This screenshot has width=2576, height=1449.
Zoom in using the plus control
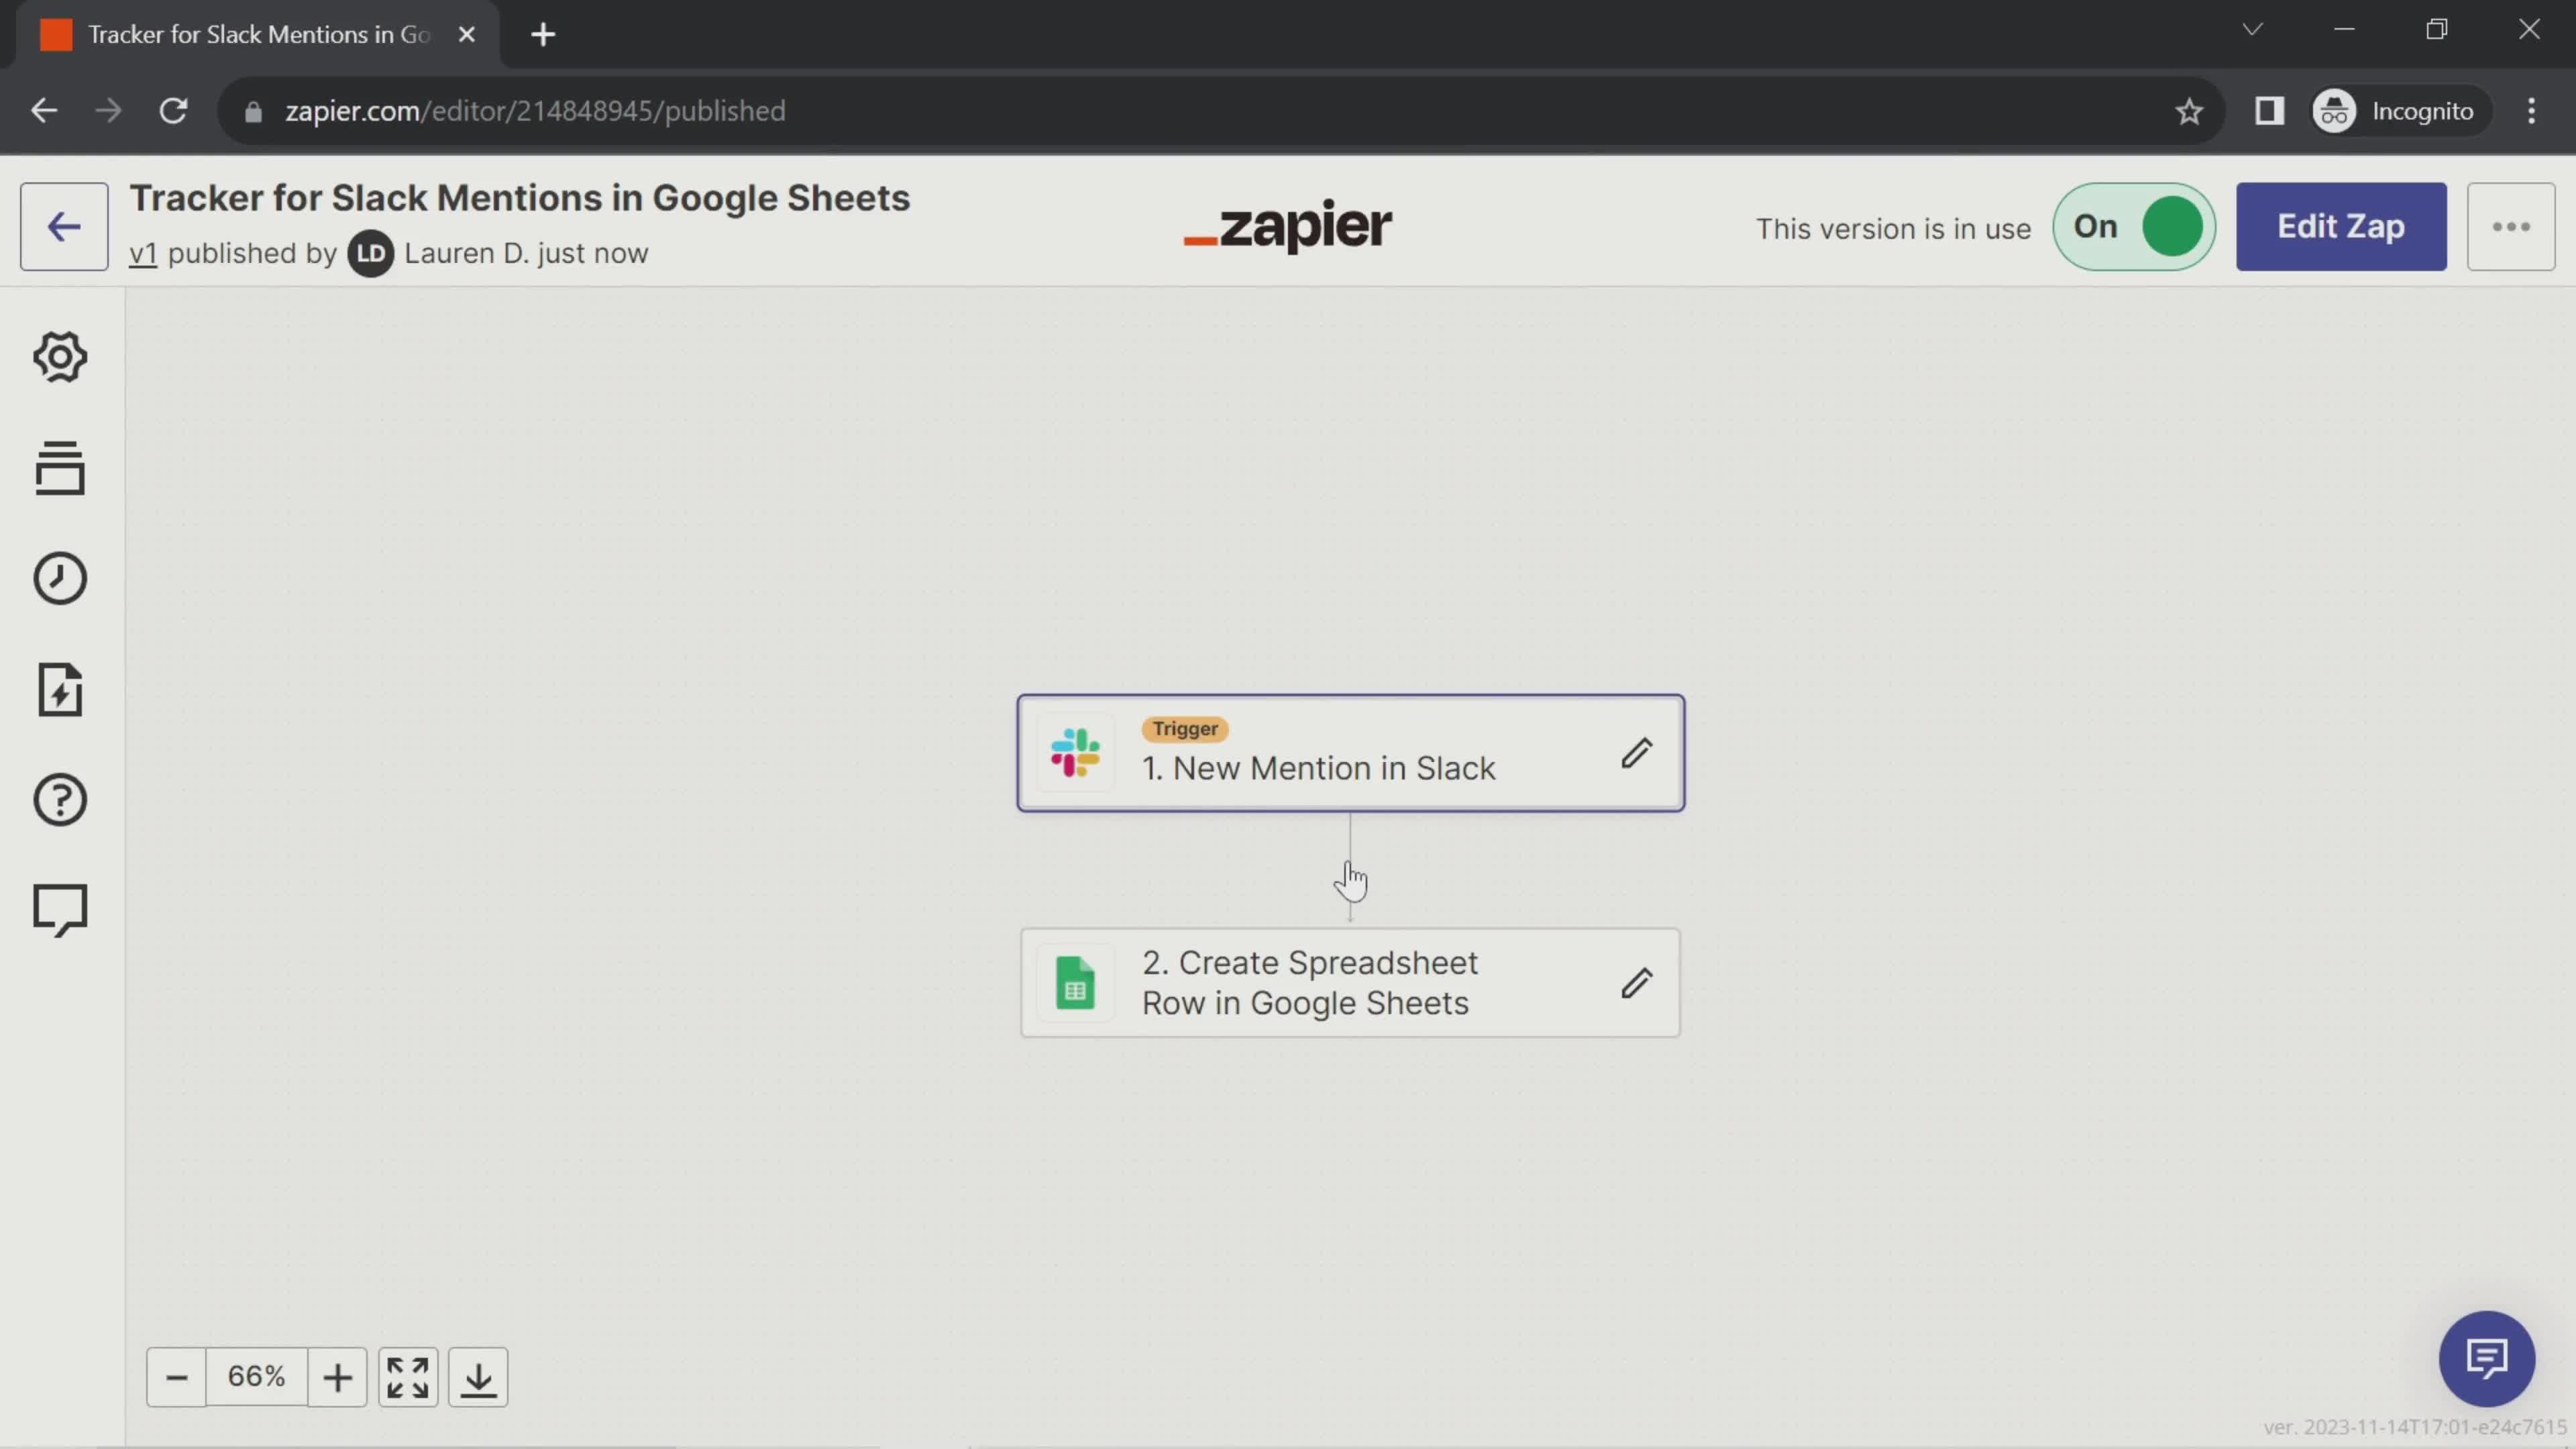(338, 1379)
